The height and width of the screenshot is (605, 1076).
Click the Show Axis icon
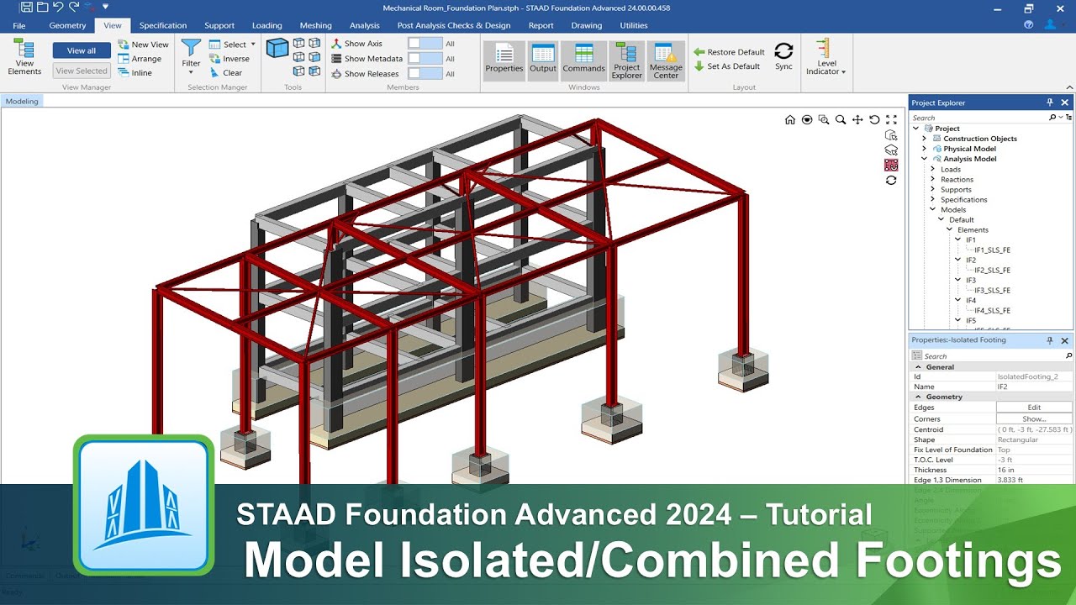(x=336, y=44)
